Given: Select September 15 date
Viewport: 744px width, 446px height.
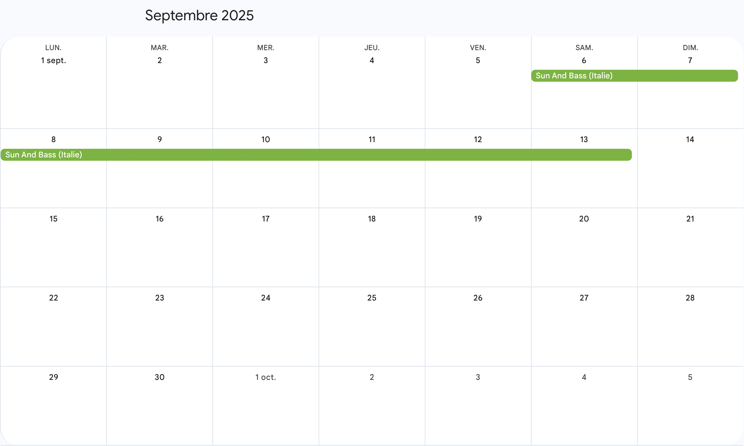Looking at the screenshot, I should click(x=53, y=219).
